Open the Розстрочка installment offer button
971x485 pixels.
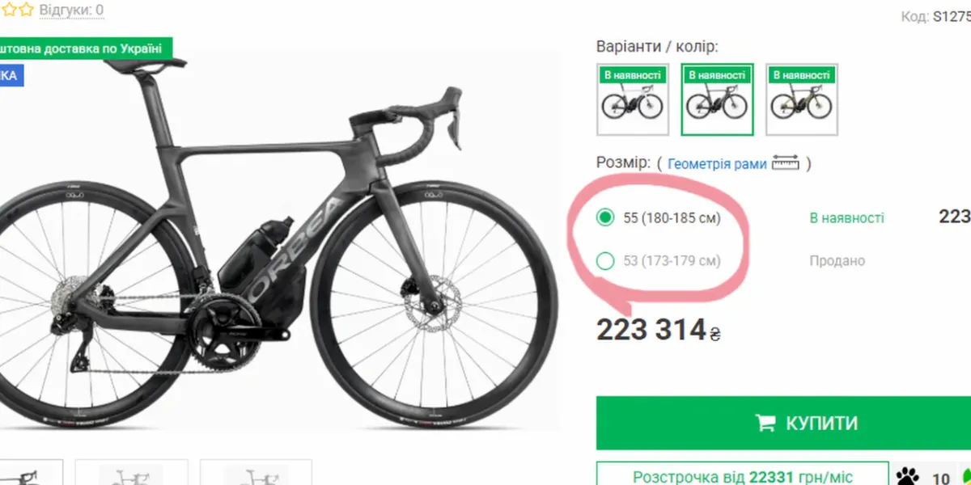coord(742,477)
